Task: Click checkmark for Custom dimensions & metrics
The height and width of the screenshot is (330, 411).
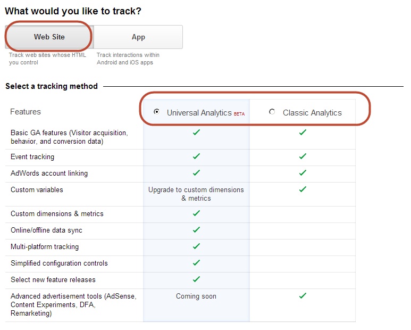Action: 196,213
